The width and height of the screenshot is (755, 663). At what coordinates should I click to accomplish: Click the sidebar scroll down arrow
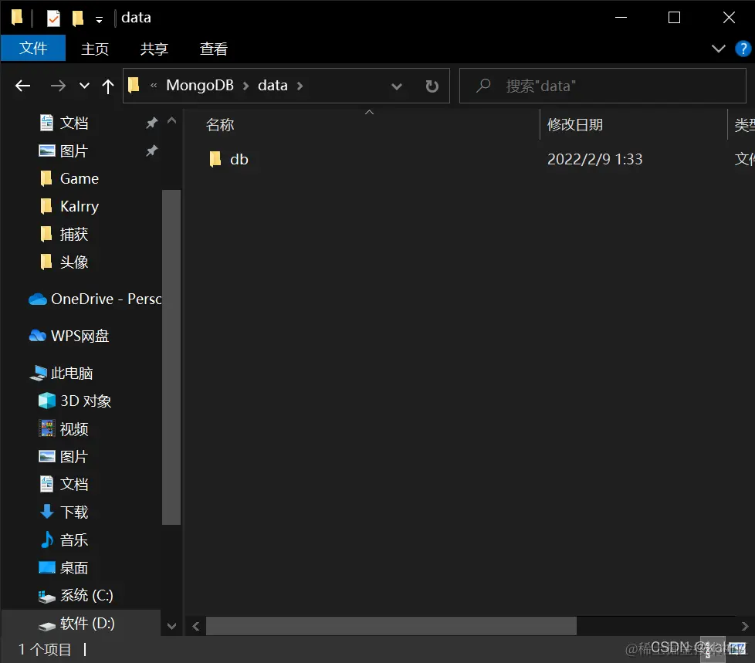coord(171,626)
